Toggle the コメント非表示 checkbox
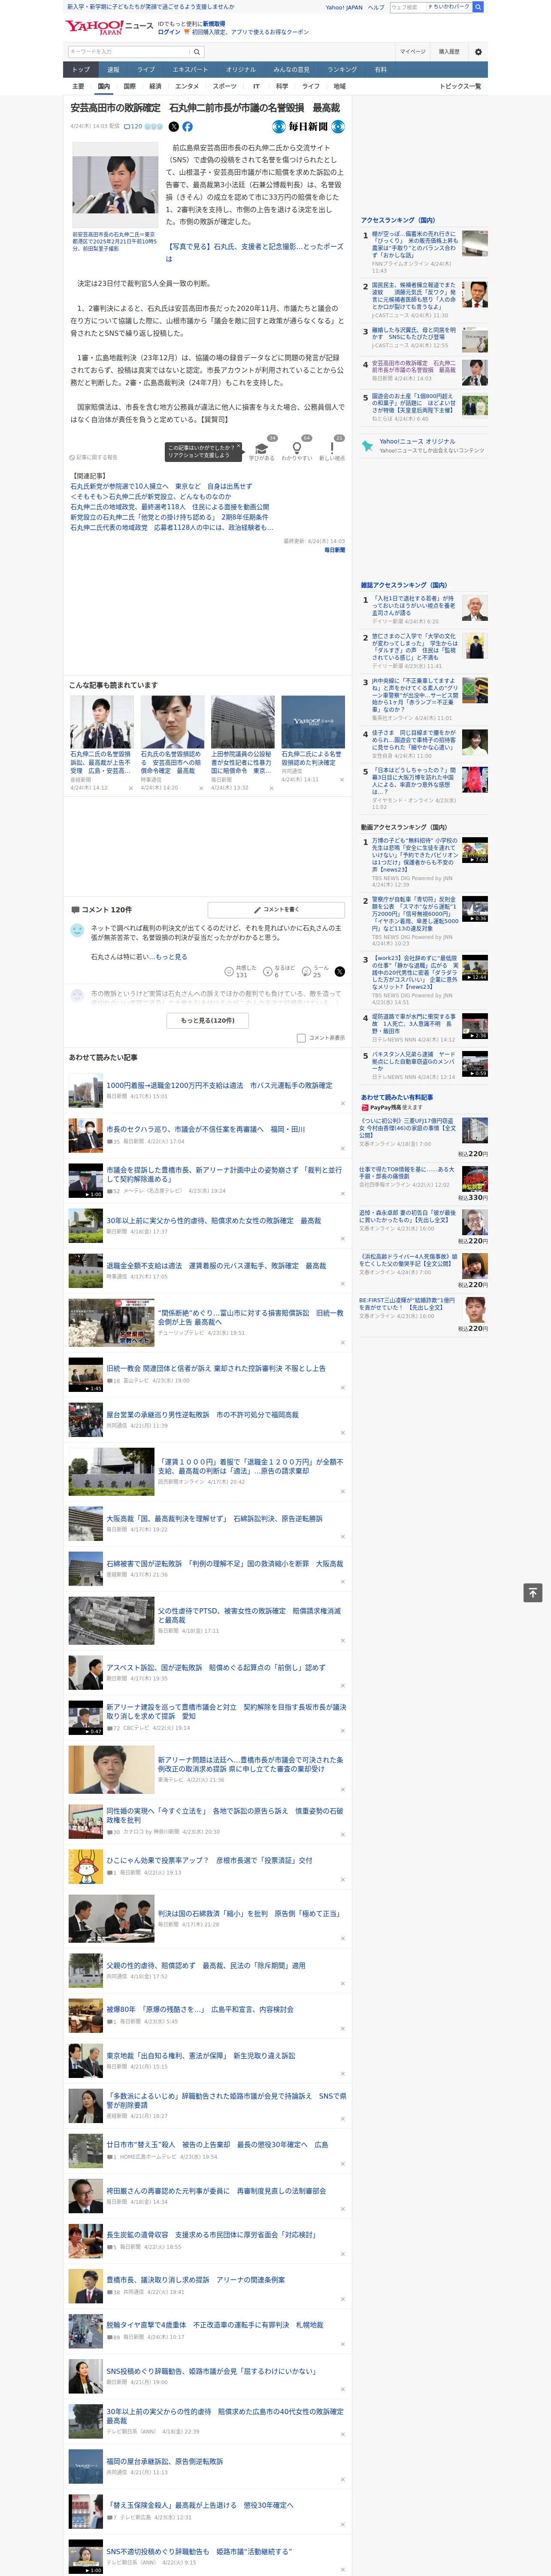The height and width of the screenshot is (2576, 551). (301, 1038)
